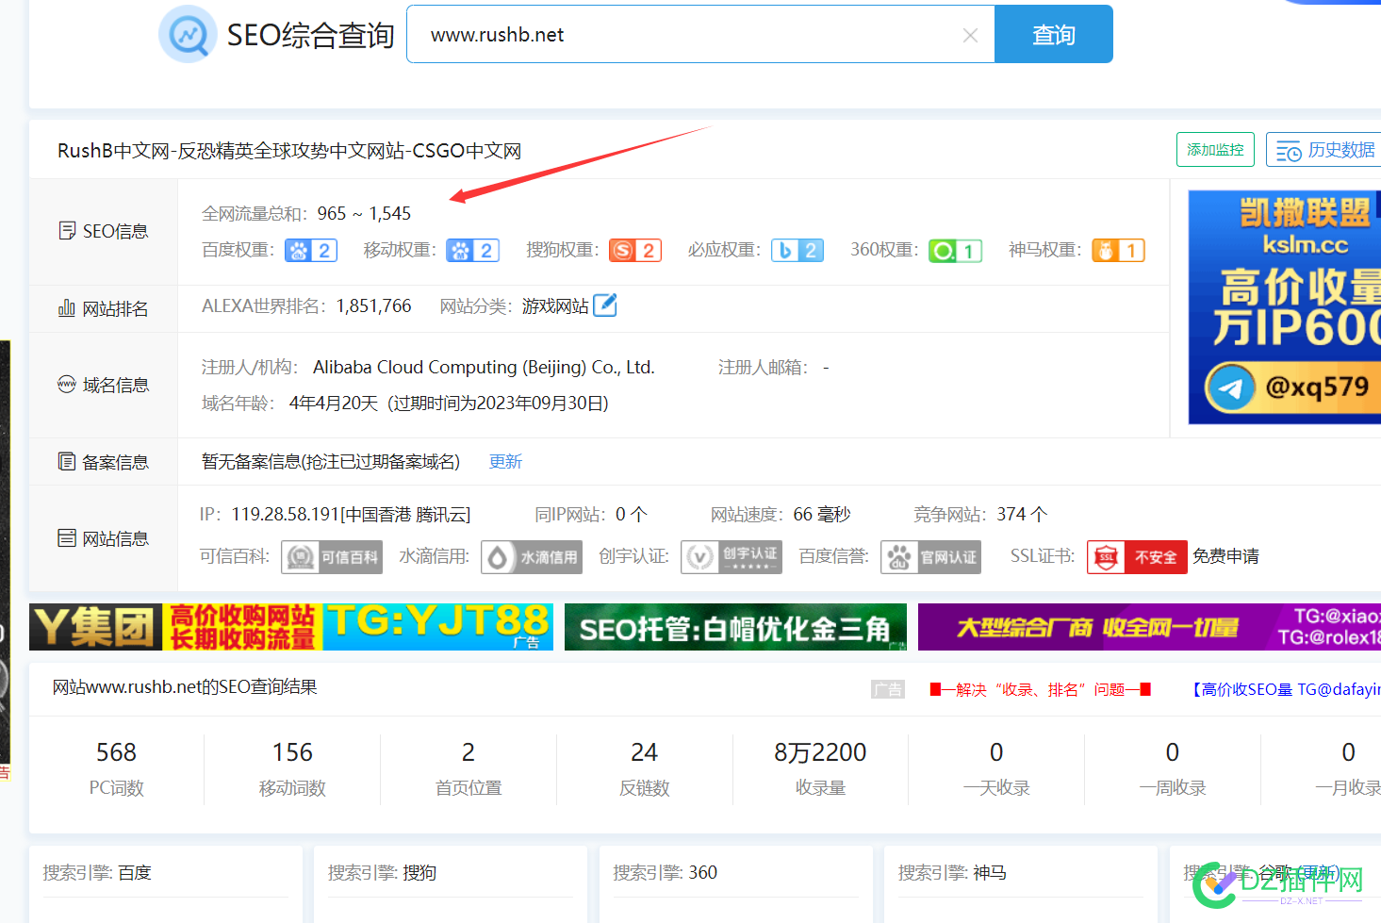Select the 搜索引擎: 360 card
This screenshot has width=1381, height=923.
coord(735,883)
